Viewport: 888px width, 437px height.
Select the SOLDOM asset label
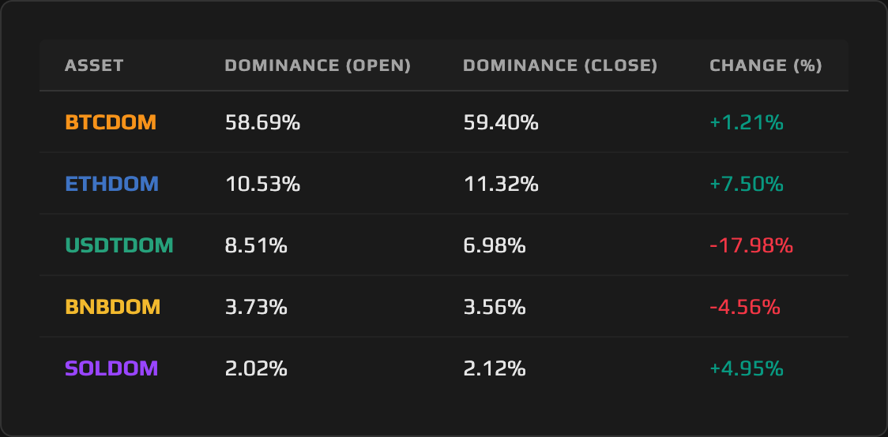[111, 368]
